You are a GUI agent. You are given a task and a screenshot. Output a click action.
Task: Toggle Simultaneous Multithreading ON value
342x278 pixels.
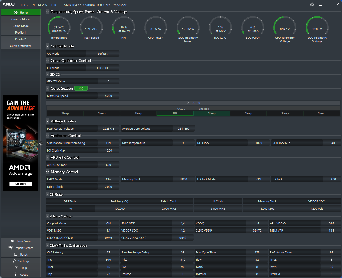(108, 143)
